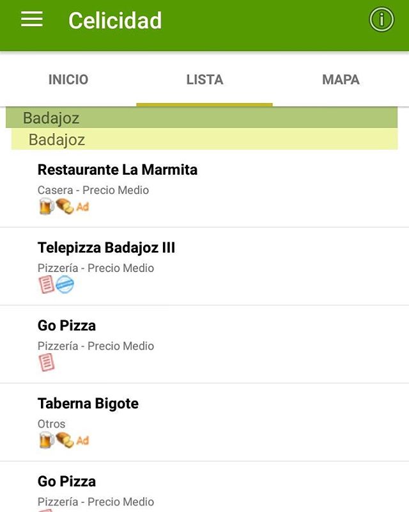Select the LISTA tab
409x512 pixels.
(204, 80)
